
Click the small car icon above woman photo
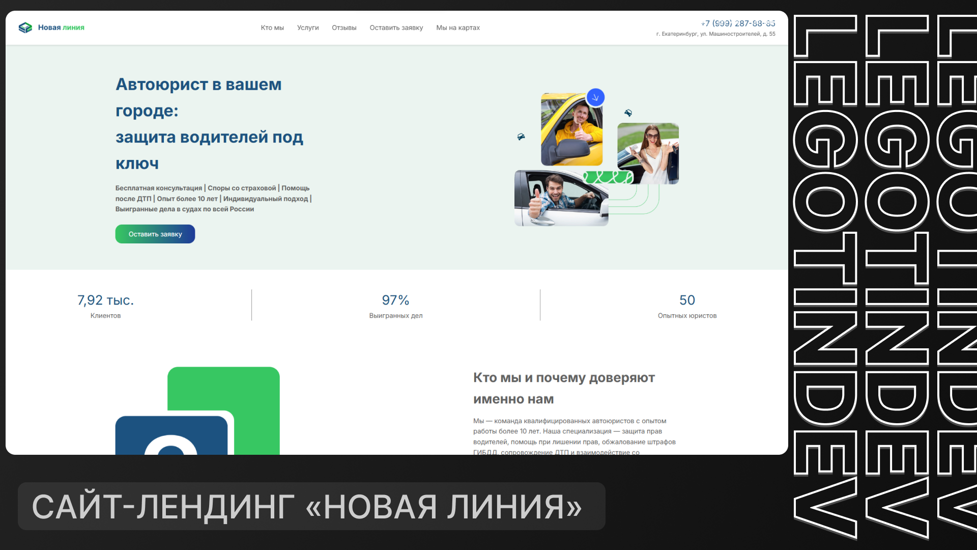tap(628, 113)
